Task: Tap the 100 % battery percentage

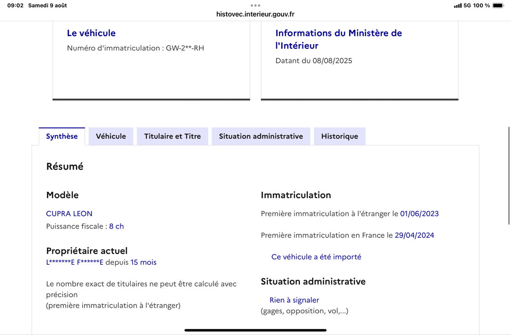Action: (481, 6)
